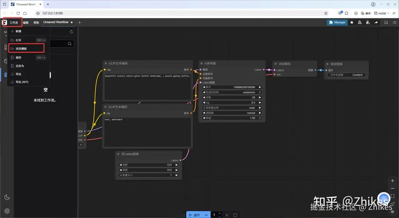
Task: Click the 图像 output dot on VAE解码
Action: pyautogui.click(x=315, y=70)
